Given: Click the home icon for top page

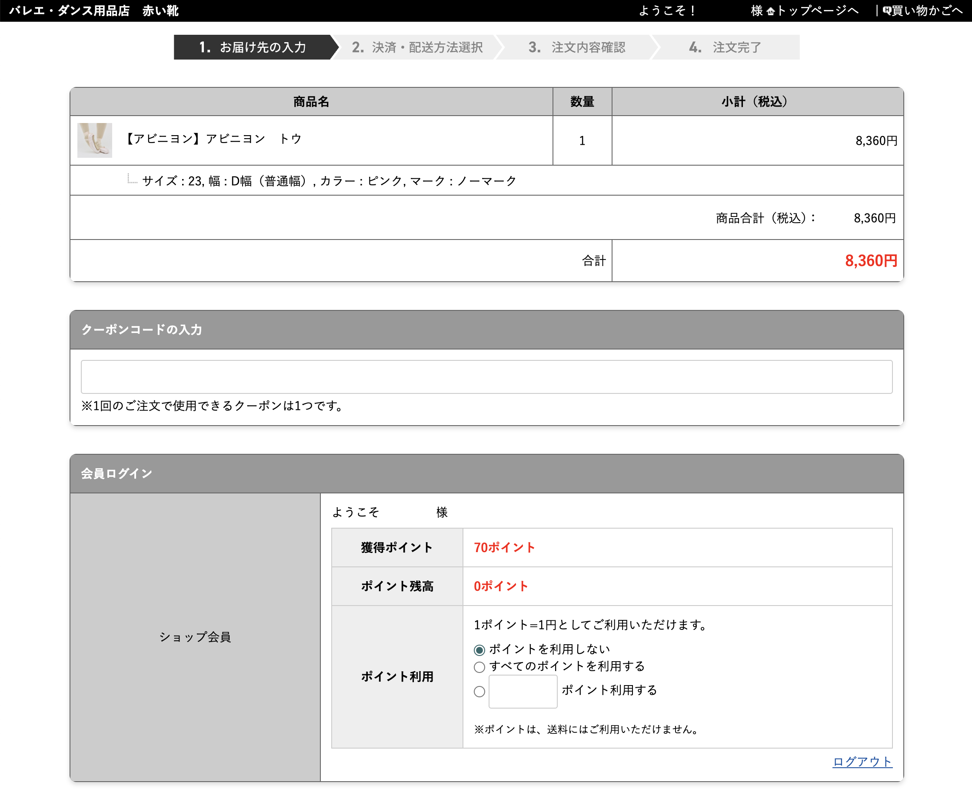Looking at the screenshot, I should coord(770,11).
